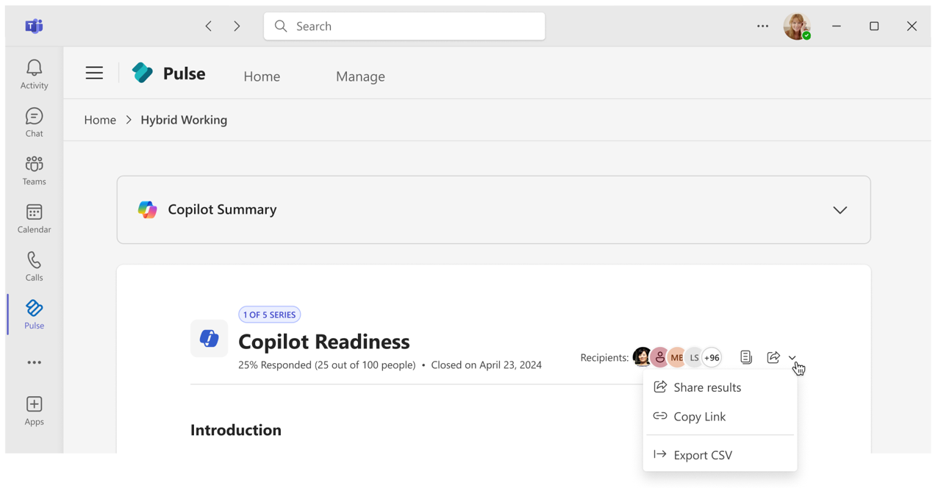Screen dimensions: 941x488
Task: Open the Apps icon in the sidebar
Action: pos(33,409)
